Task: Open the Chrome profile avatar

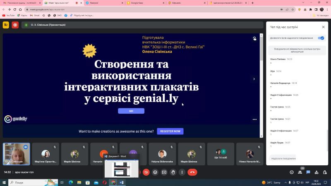Action: pyautogui.click(x=322, y=10)
